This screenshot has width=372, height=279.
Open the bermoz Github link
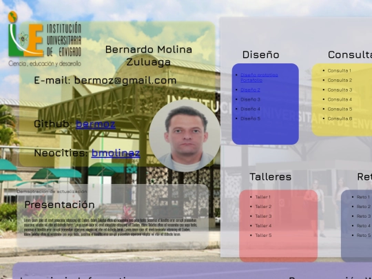(96, 124)
